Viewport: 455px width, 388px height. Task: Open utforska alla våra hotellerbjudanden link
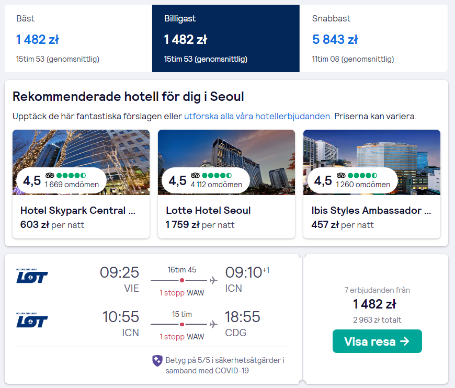point(257,117)
